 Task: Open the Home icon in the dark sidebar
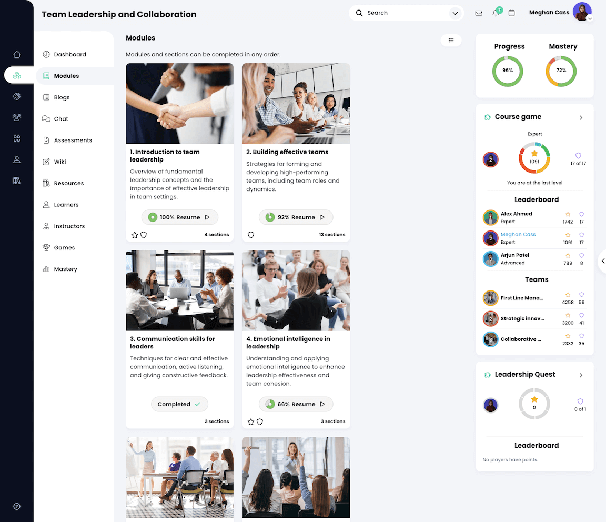pos(17,54)
